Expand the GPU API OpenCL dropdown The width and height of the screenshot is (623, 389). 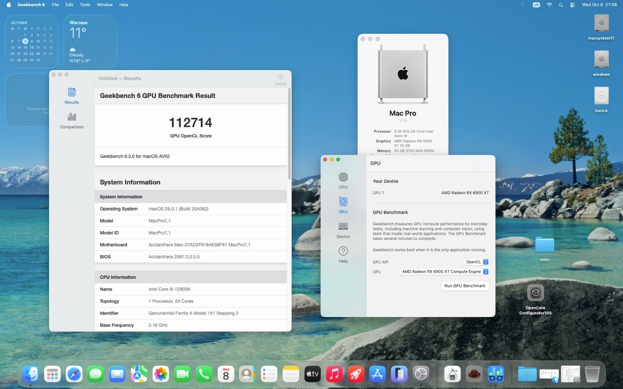[476, 262]
